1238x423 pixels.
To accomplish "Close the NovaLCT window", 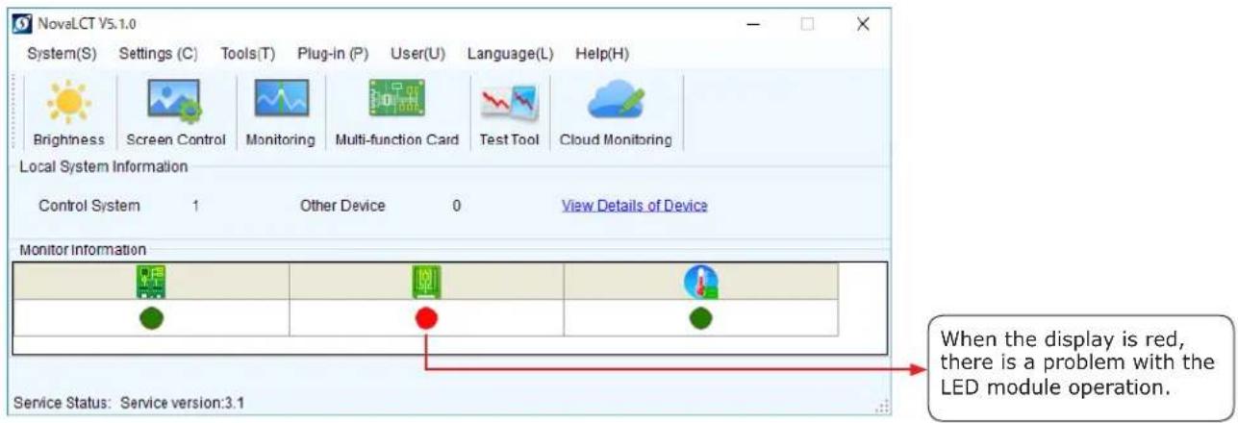I will pyautogui.click(x=863, y=24).
